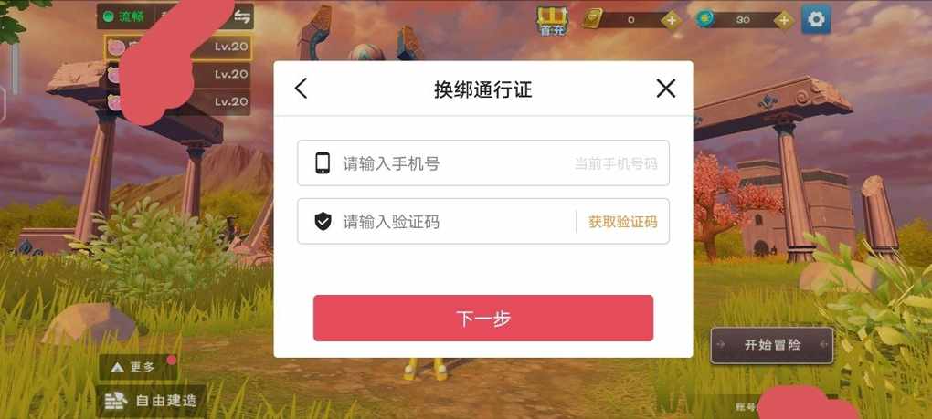This screenshot has width=932, height=419.
Task: Select the third Lv.20 character slot
Action: coord(178,101)
